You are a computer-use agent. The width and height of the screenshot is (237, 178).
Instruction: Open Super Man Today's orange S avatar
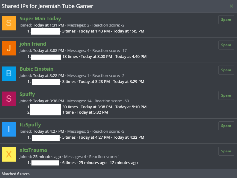[9, 23]
